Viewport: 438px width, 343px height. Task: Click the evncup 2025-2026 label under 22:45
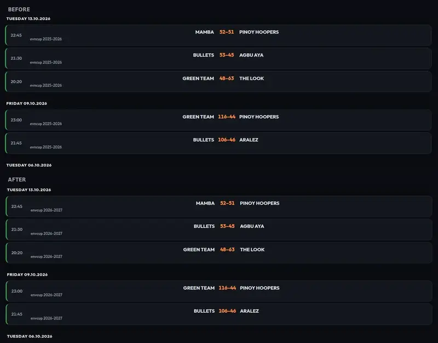[46, 39]
